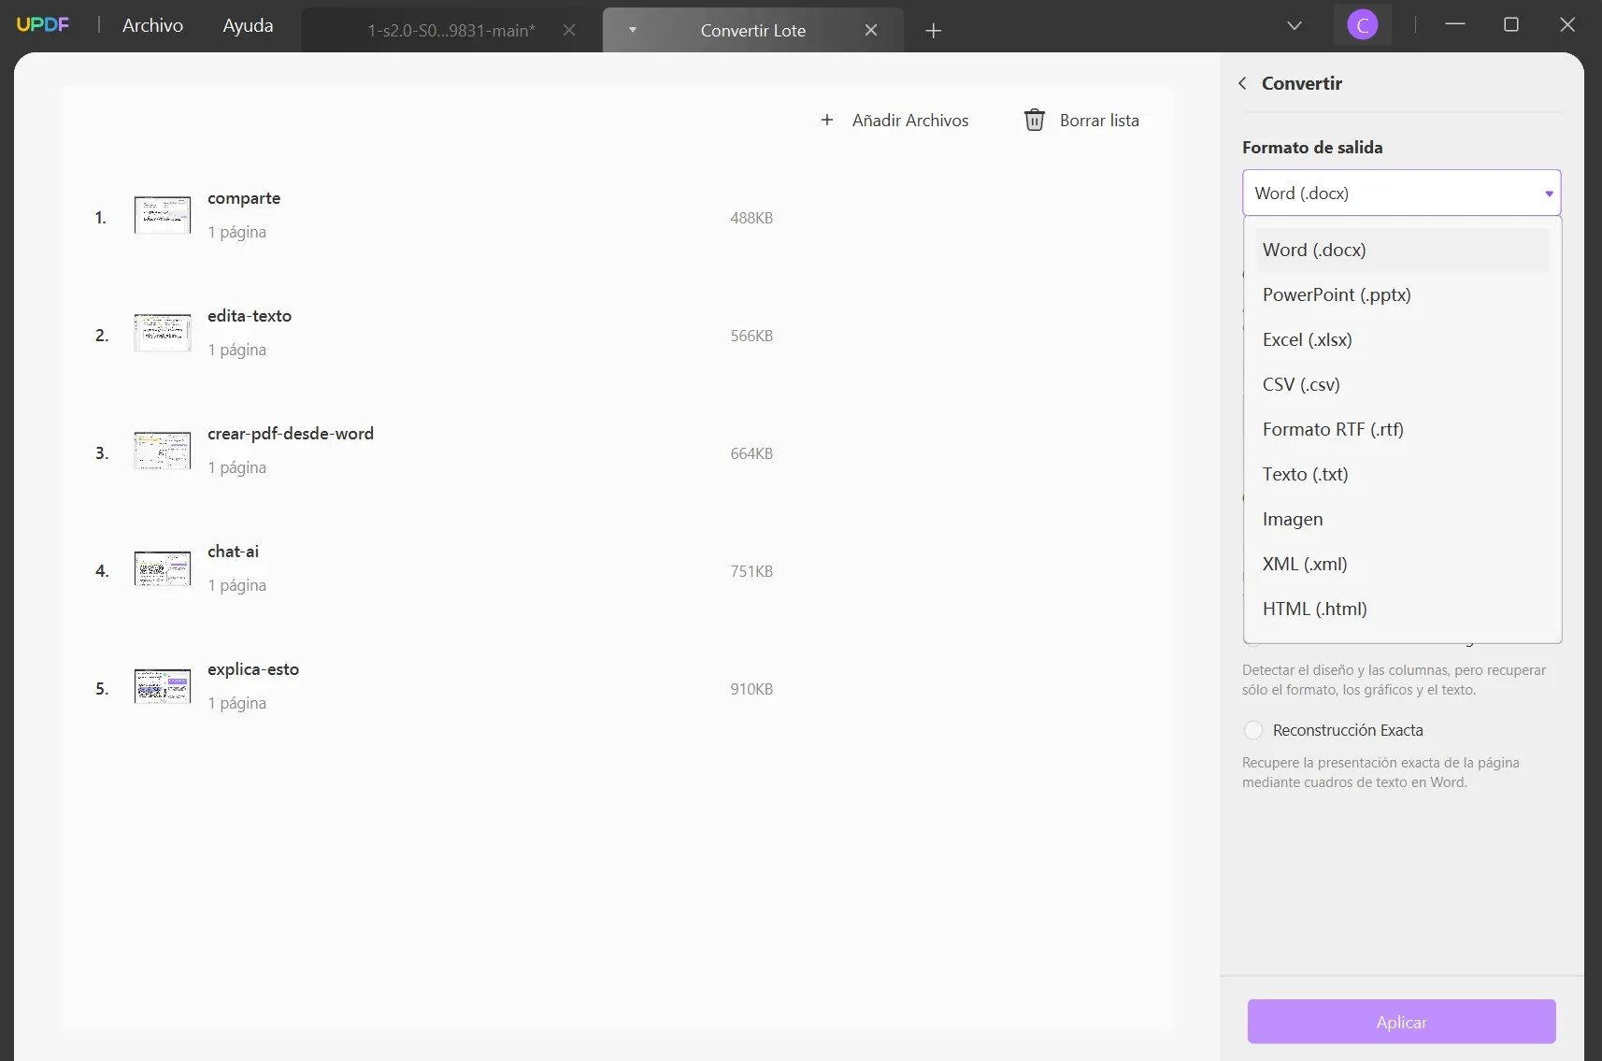The width and height of the screenshot is (1602, 1061).
Task: Add a new tab with plus icon
Action: tap(933, 31)
